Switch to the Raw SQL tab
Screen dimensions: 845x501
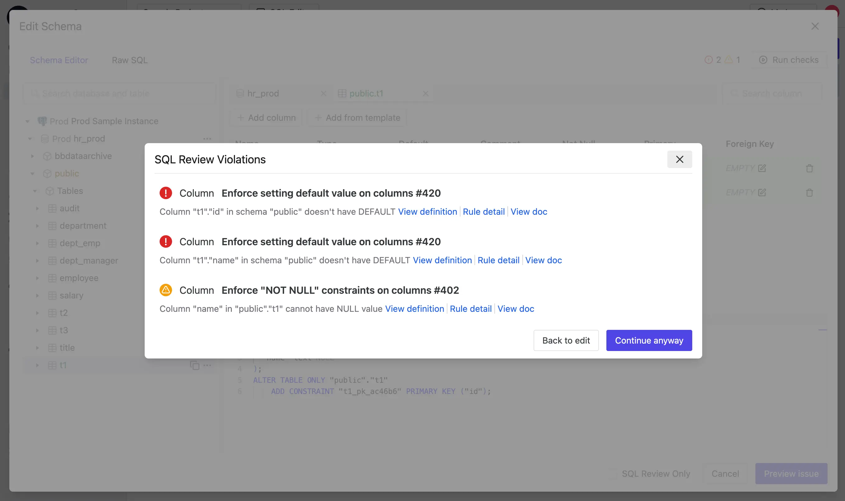click(x=130, y=60)
